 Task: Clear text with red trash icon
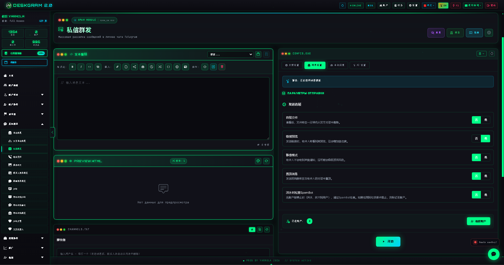[x=222, y=67]
